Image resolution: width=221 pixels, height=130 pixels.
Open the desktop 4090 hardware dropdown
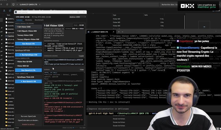point(77,17)
